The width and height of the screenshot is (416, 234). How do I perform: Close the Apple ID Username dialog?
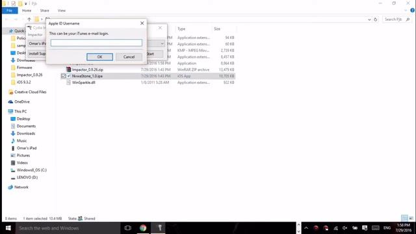click(x=142, y=23)
